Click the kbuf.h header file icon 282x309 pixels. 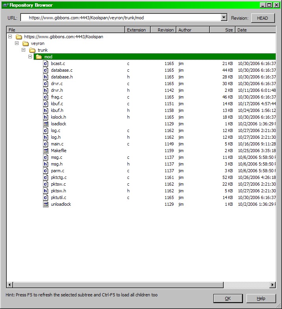click(x=46, y=110)
